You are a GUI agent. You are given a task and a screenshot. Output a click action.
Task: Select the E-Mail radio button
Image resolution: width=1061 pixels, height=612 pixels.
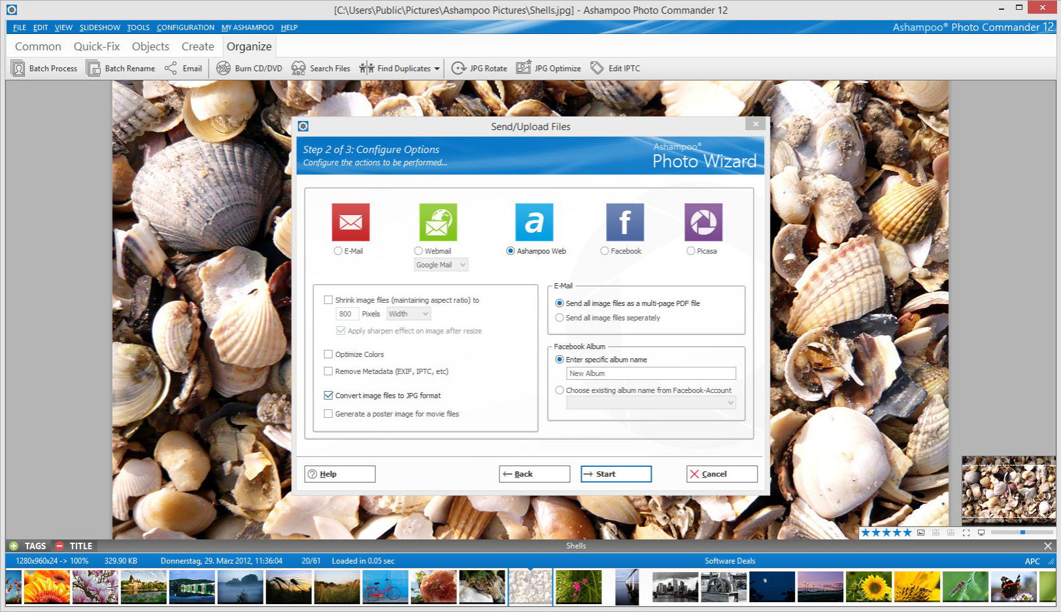pos(338,251)
